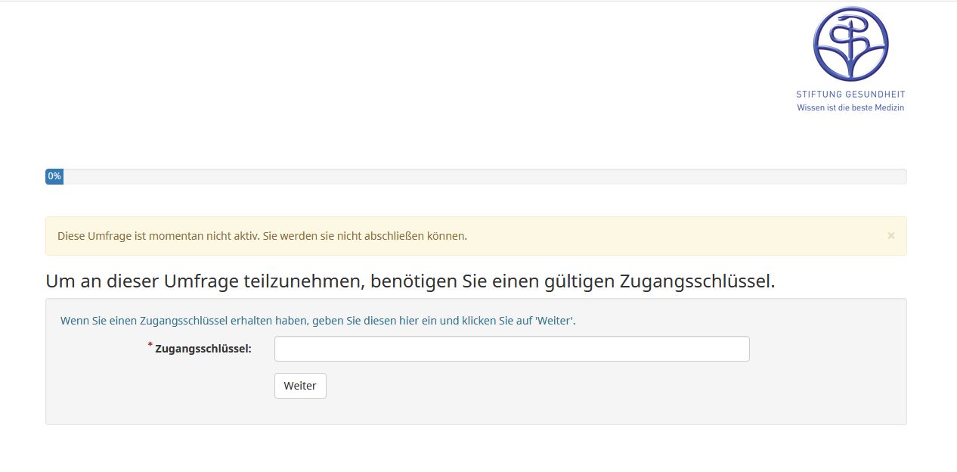This screenshot has height=472, width=957.
Task: Click the Stiftung Gesundheit circular logo emblem
Action: pyautogui.click(x=850, y=44)
